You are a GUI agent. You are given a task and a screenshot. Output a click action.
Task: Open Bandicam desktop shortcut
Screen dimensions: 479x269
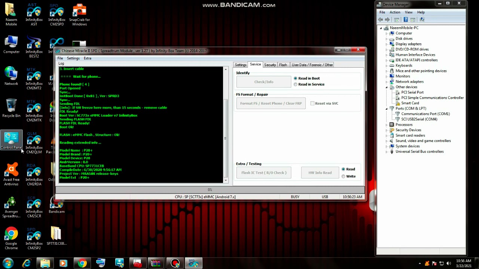[x=57, y=205]
